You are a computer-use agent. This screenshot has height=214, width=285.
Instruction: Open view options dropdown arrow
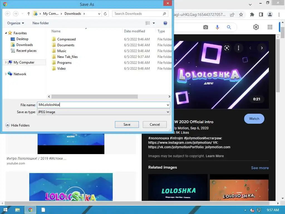(154, 23)
